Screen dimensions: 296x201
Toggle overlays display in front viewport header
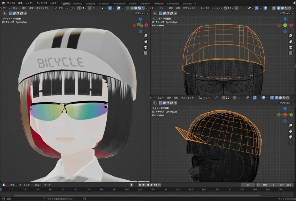(265, 8)
